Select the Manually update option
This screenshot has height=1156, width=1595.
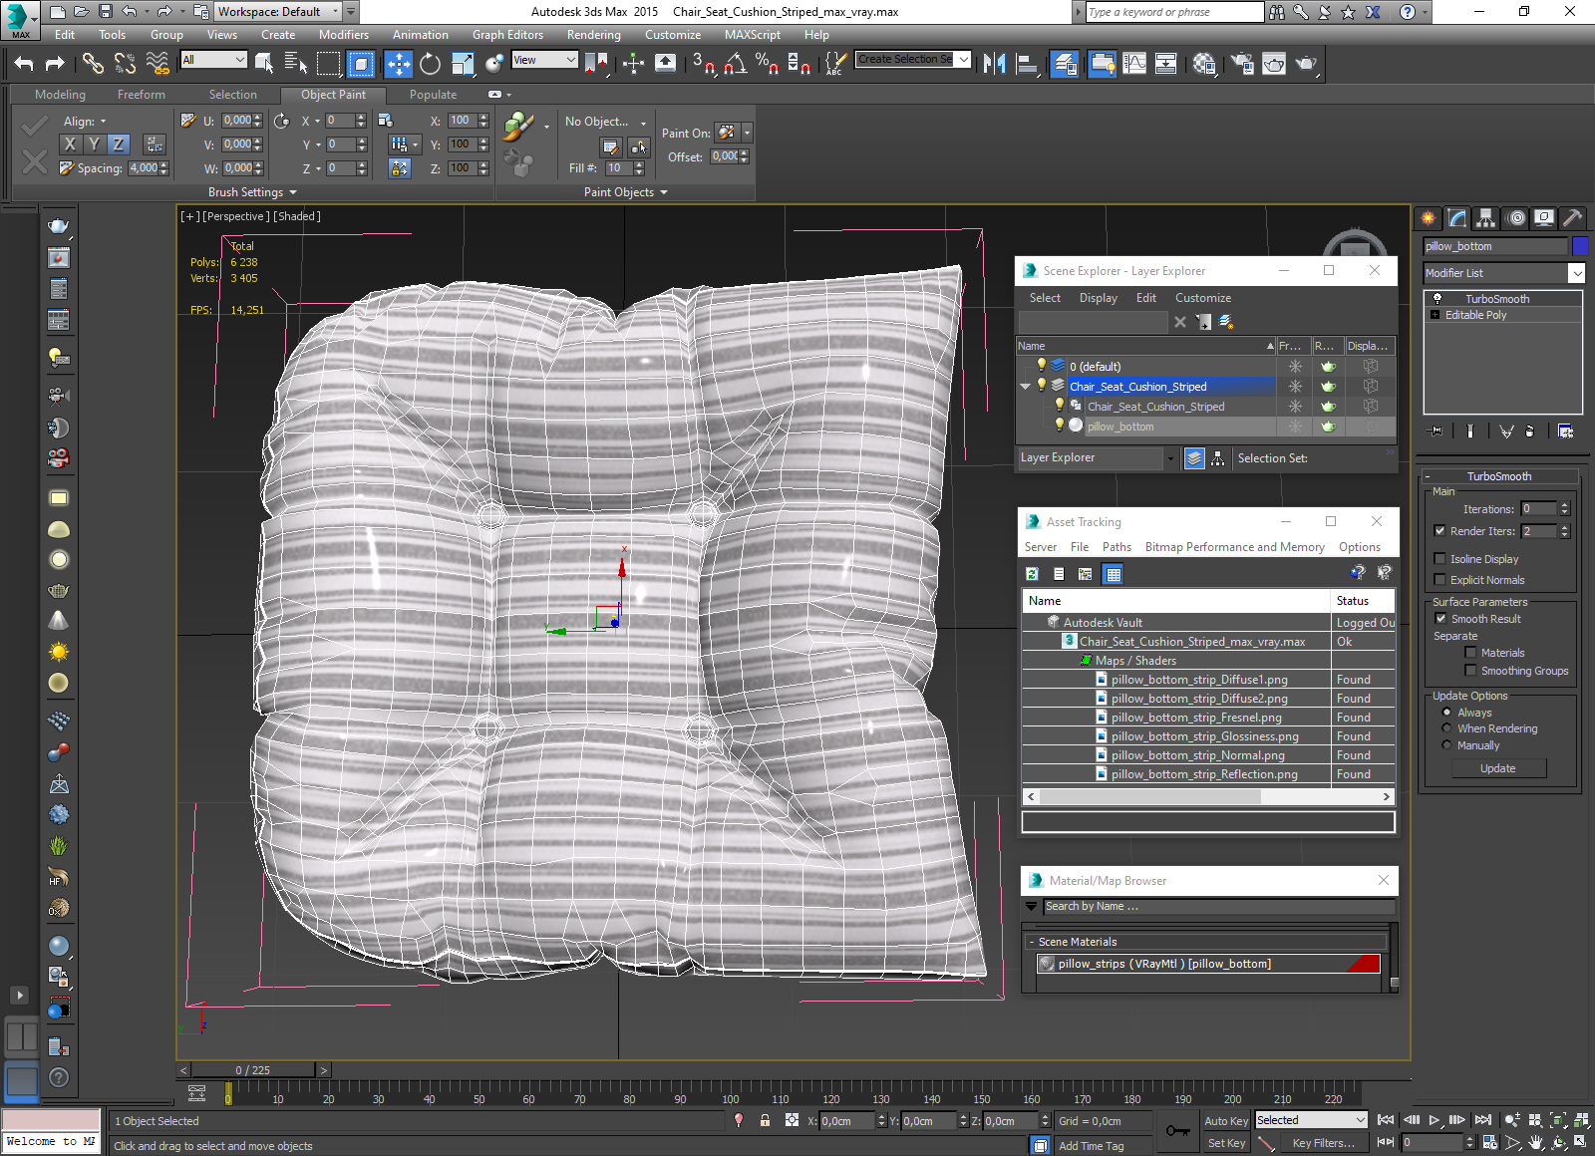click(x=1446, y=745)
